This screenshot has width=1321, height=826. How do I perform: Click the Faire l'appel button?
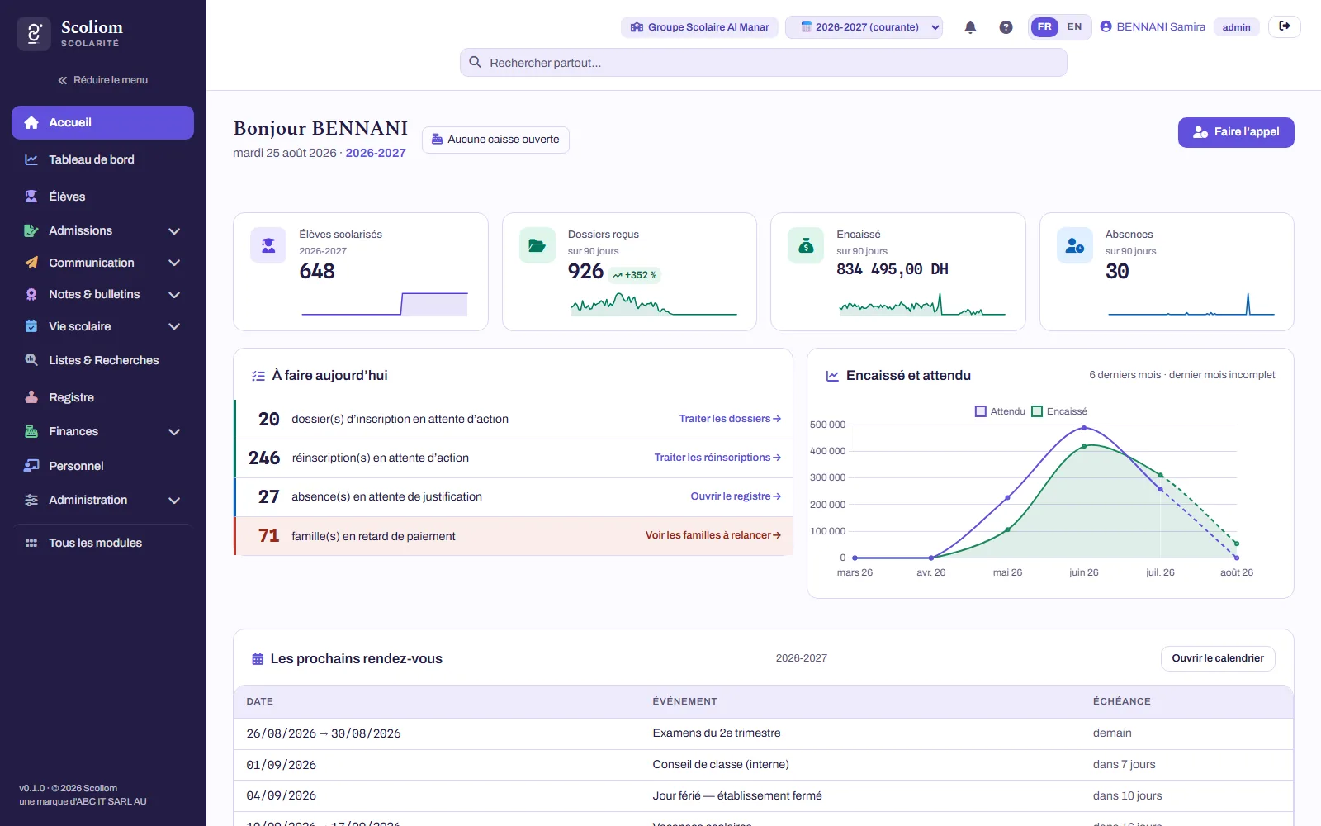pos(1236,132)
